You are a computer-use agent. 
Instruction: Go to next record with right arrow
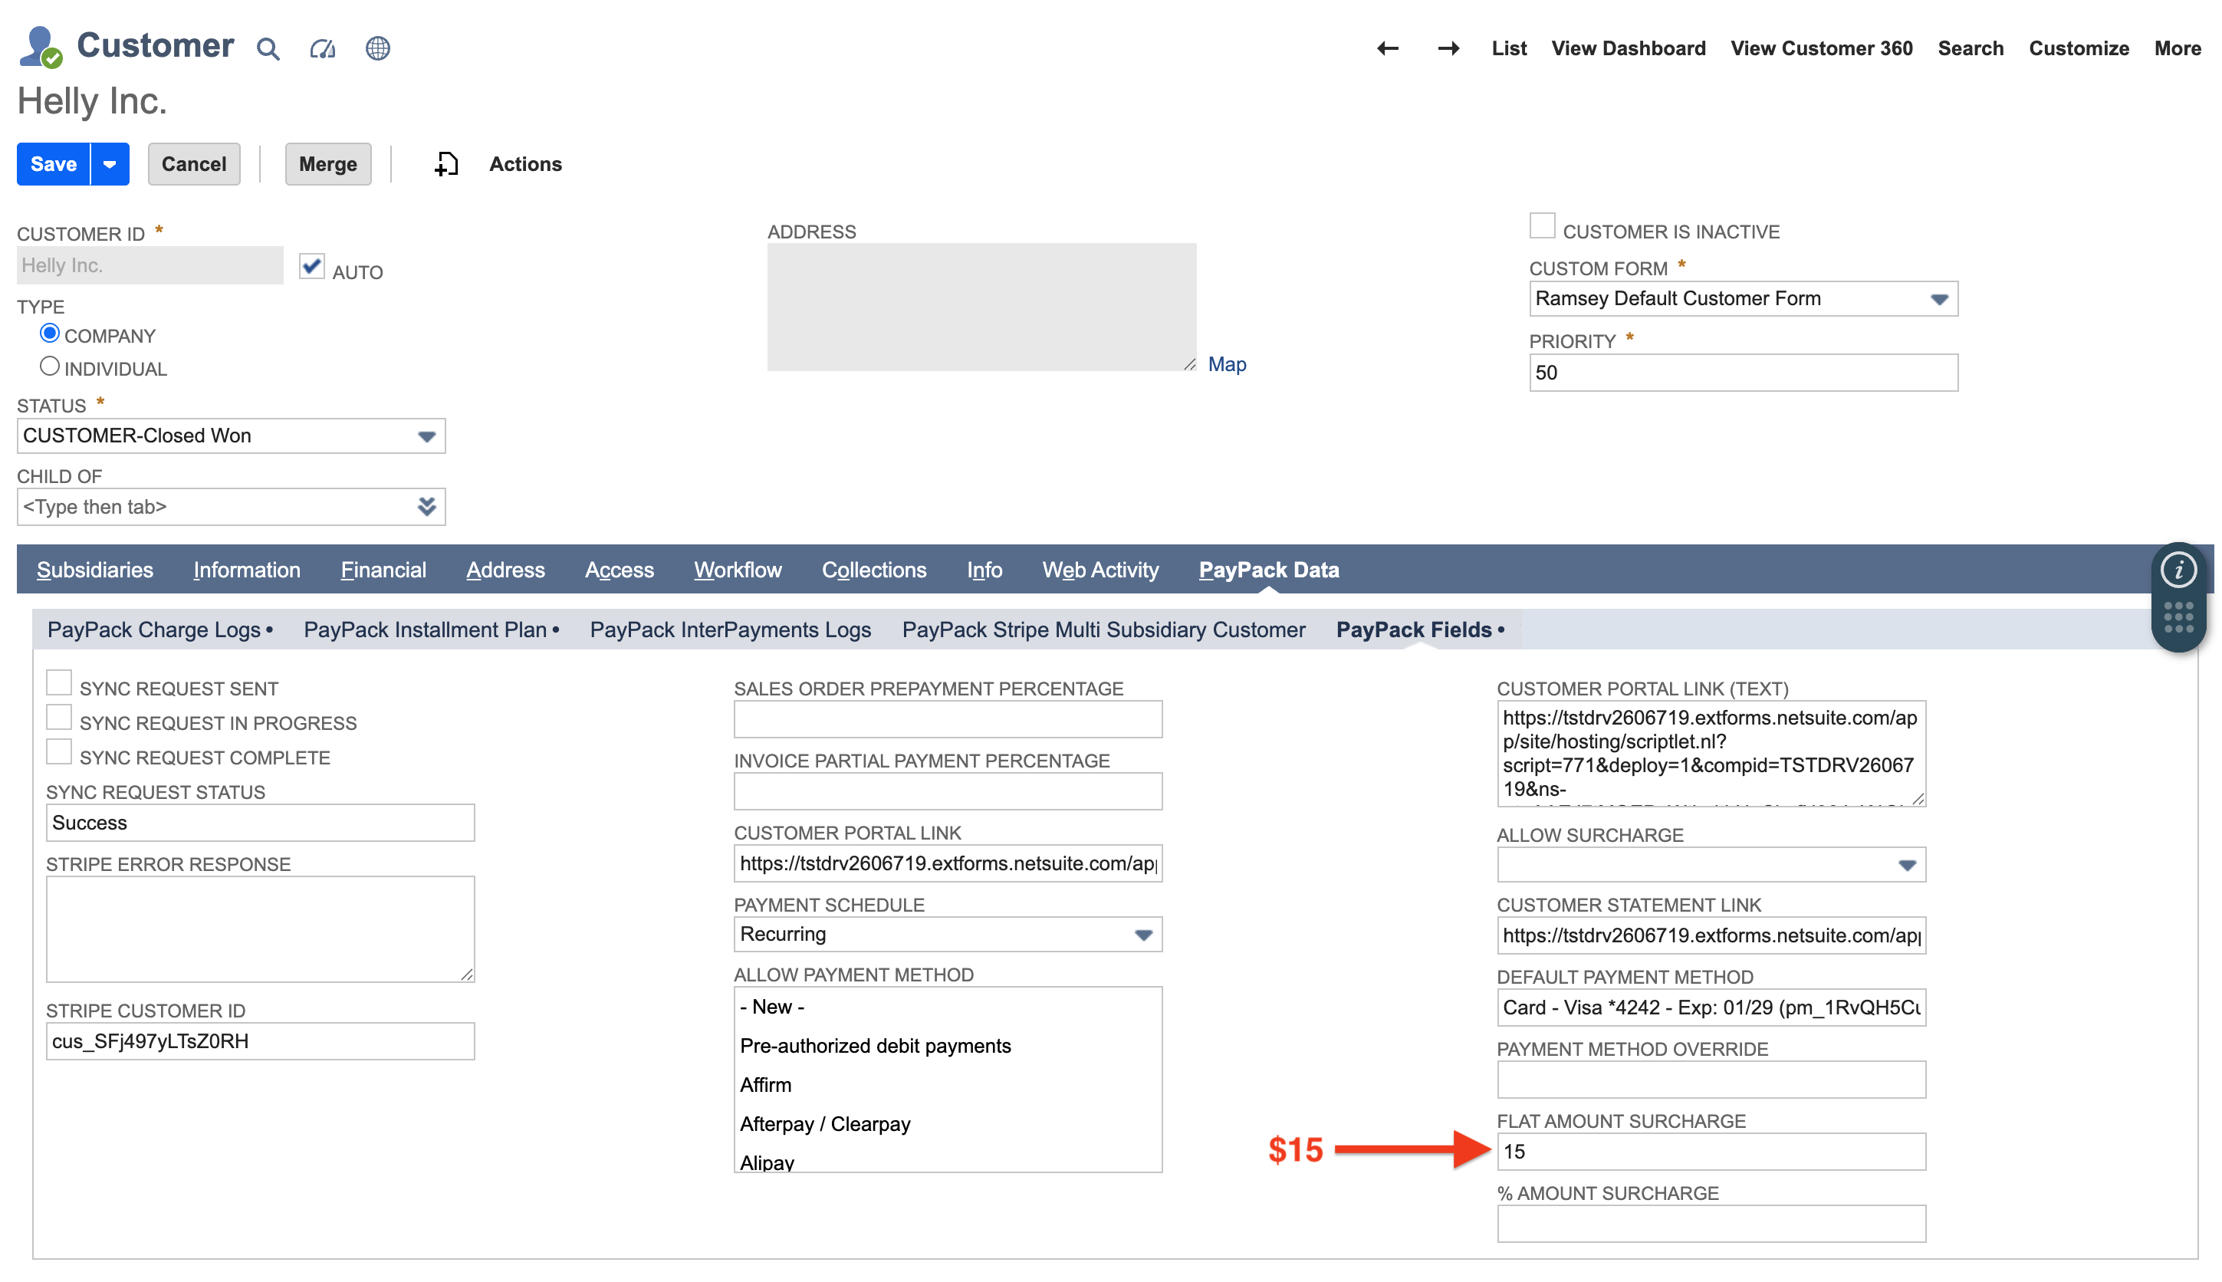pyautogui.click(x=1448, y=48)
